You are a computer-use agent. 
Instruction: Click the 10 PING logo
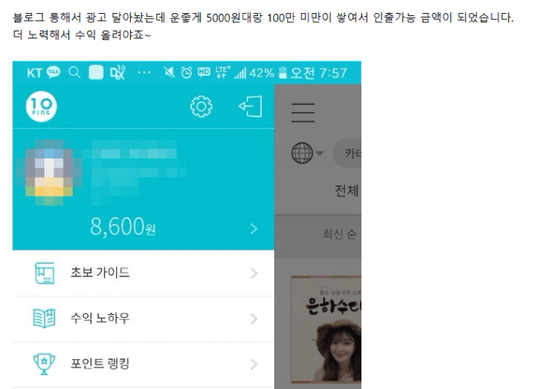click(x=41, y=106)
